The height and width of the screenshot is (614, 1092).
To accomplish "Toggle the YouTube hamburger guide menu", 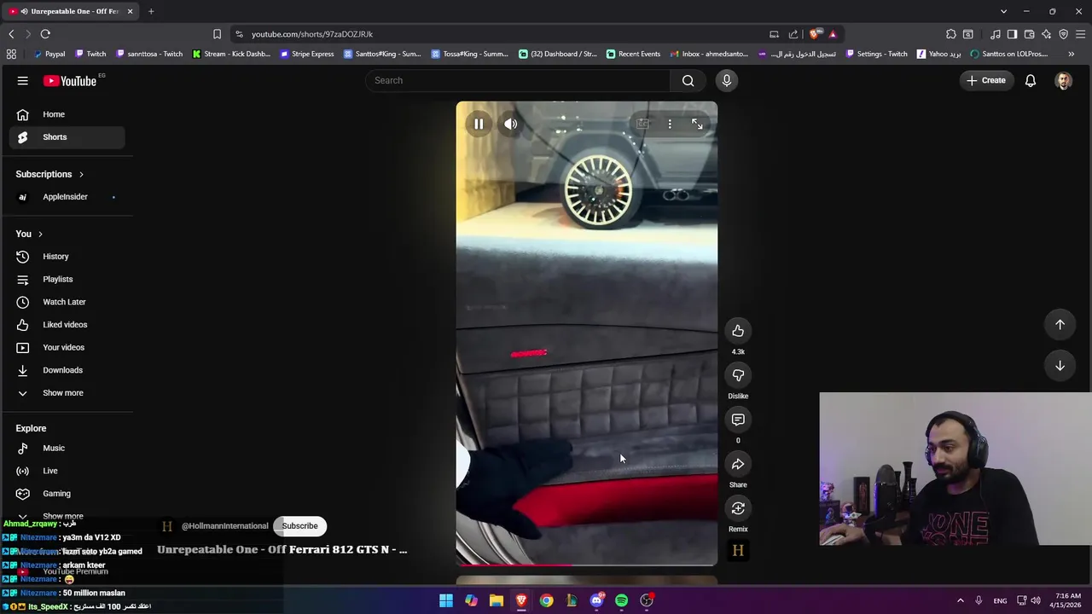I will click(x=23, y=80).
